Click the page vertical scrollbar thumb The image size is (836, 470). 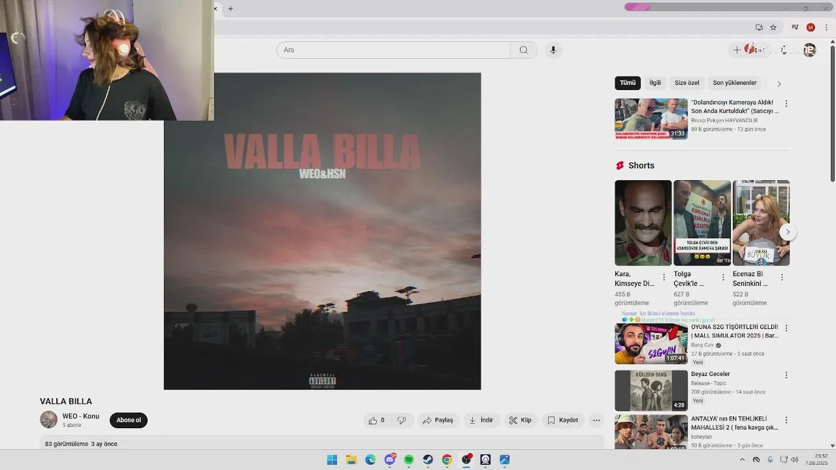tap(833, 113)
